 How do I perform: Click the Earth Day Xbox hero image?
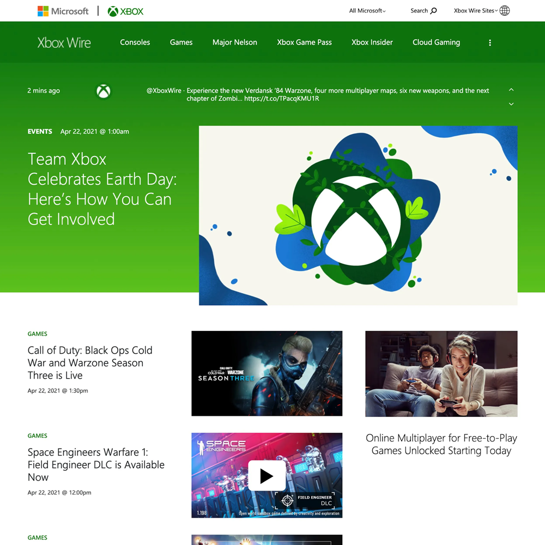pos(358,215)
